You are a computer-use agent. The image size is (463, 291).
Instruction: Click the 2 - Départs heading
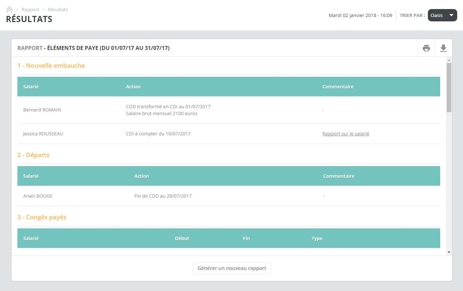click(33, 155)
